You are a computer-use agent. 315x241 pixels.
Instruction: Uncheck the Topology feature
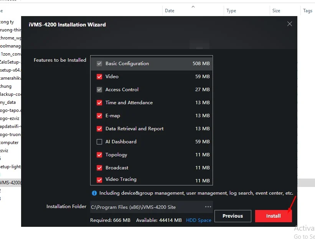coord(99,155)
